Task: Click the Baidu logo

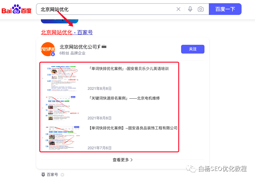Action: [x=16, y=9]
